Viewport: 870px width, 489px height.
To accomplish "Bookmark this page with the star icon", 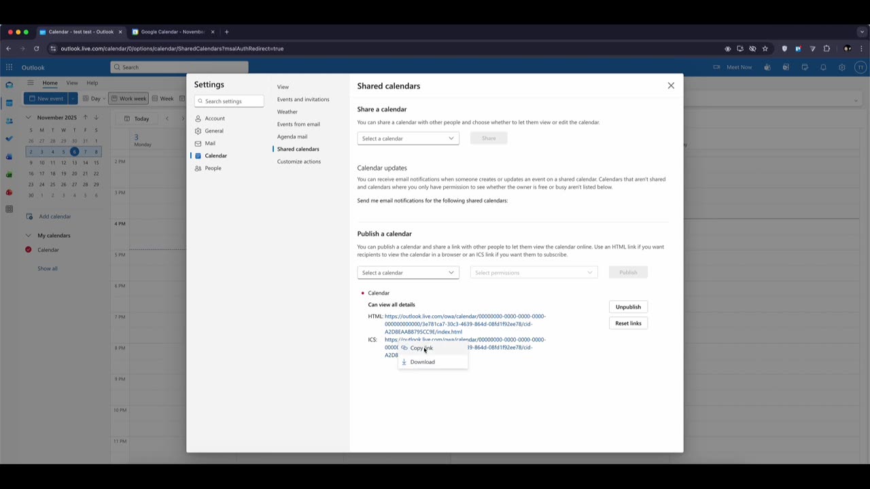I will 765,49.
